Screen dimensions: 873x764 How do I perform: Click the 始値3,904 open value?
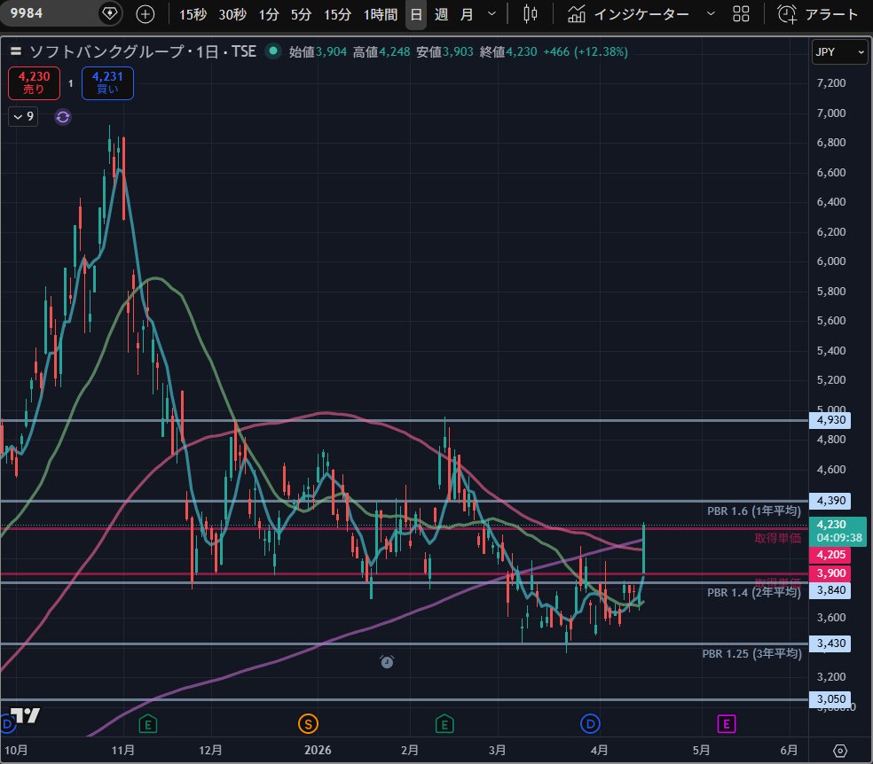coord(318,51)
